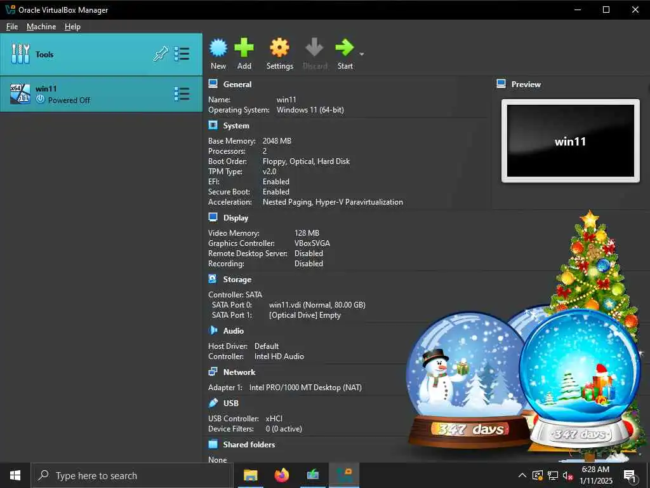This screenshot has width=650, height=488.
Task: Click the taskbar search box
Action: tap(131, 475)
